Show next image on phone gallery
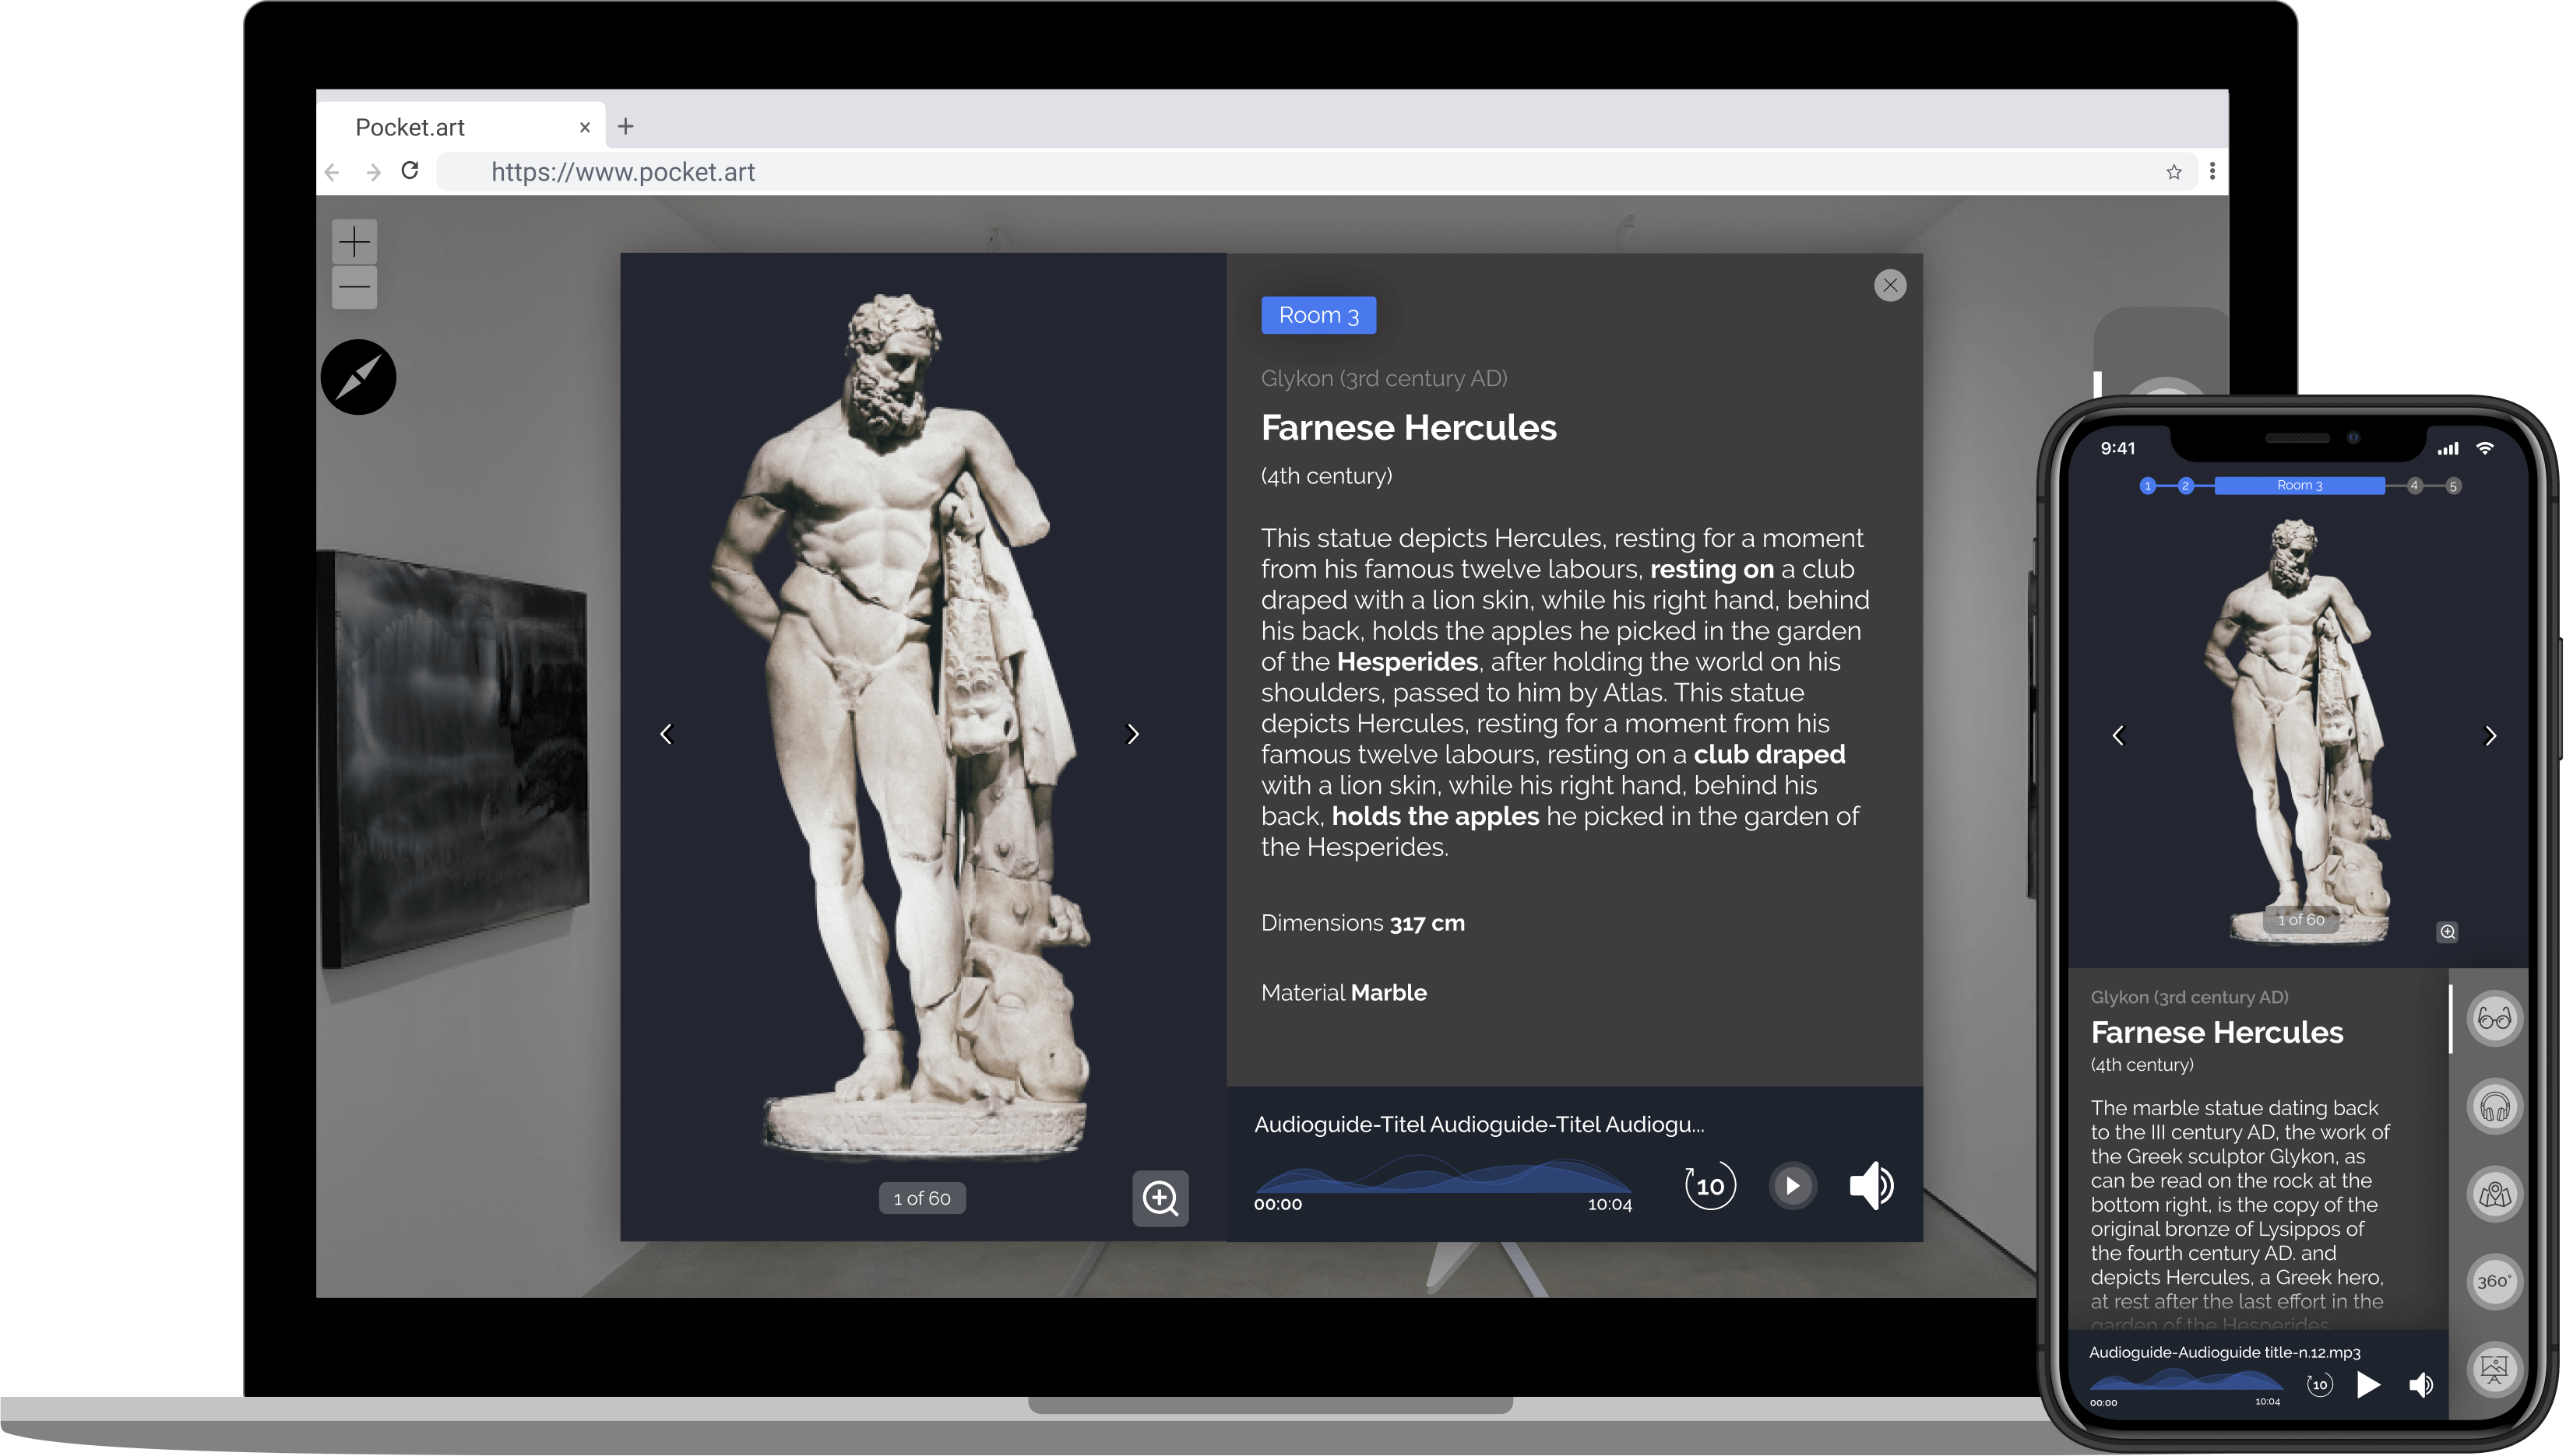Viewport: 2566px width, 1456px height. tap(2491, 736)
